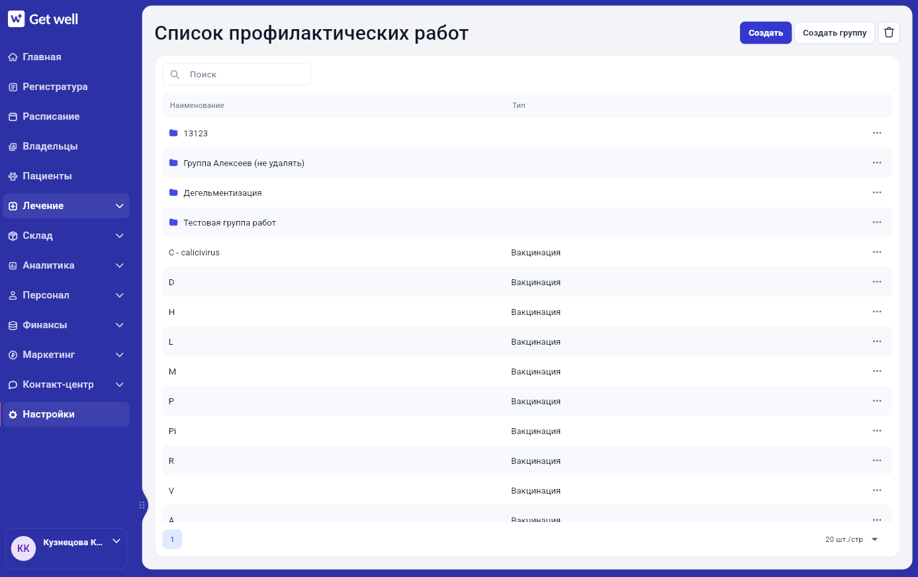Click the sidebar collapse drag handle
This screenshot has width=918, height=577.
pos(142,505)
